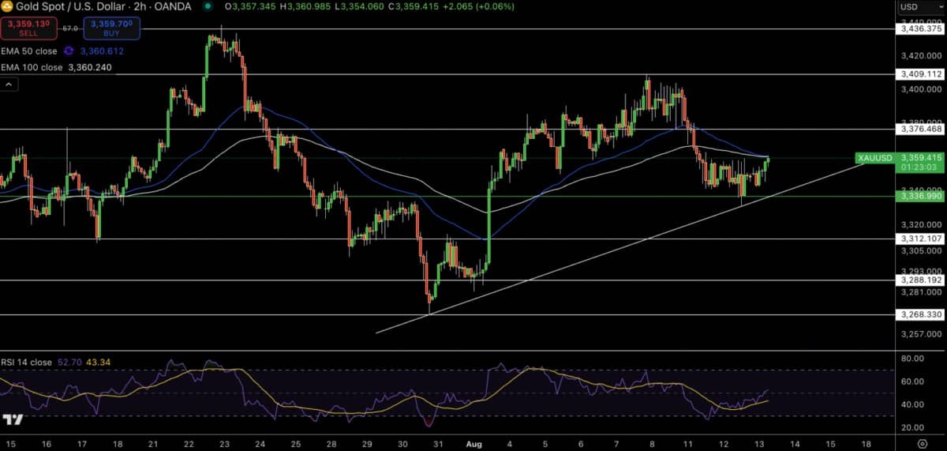
Task: Click the 3,409.112 resistance price label
Action: coord(919,74)
